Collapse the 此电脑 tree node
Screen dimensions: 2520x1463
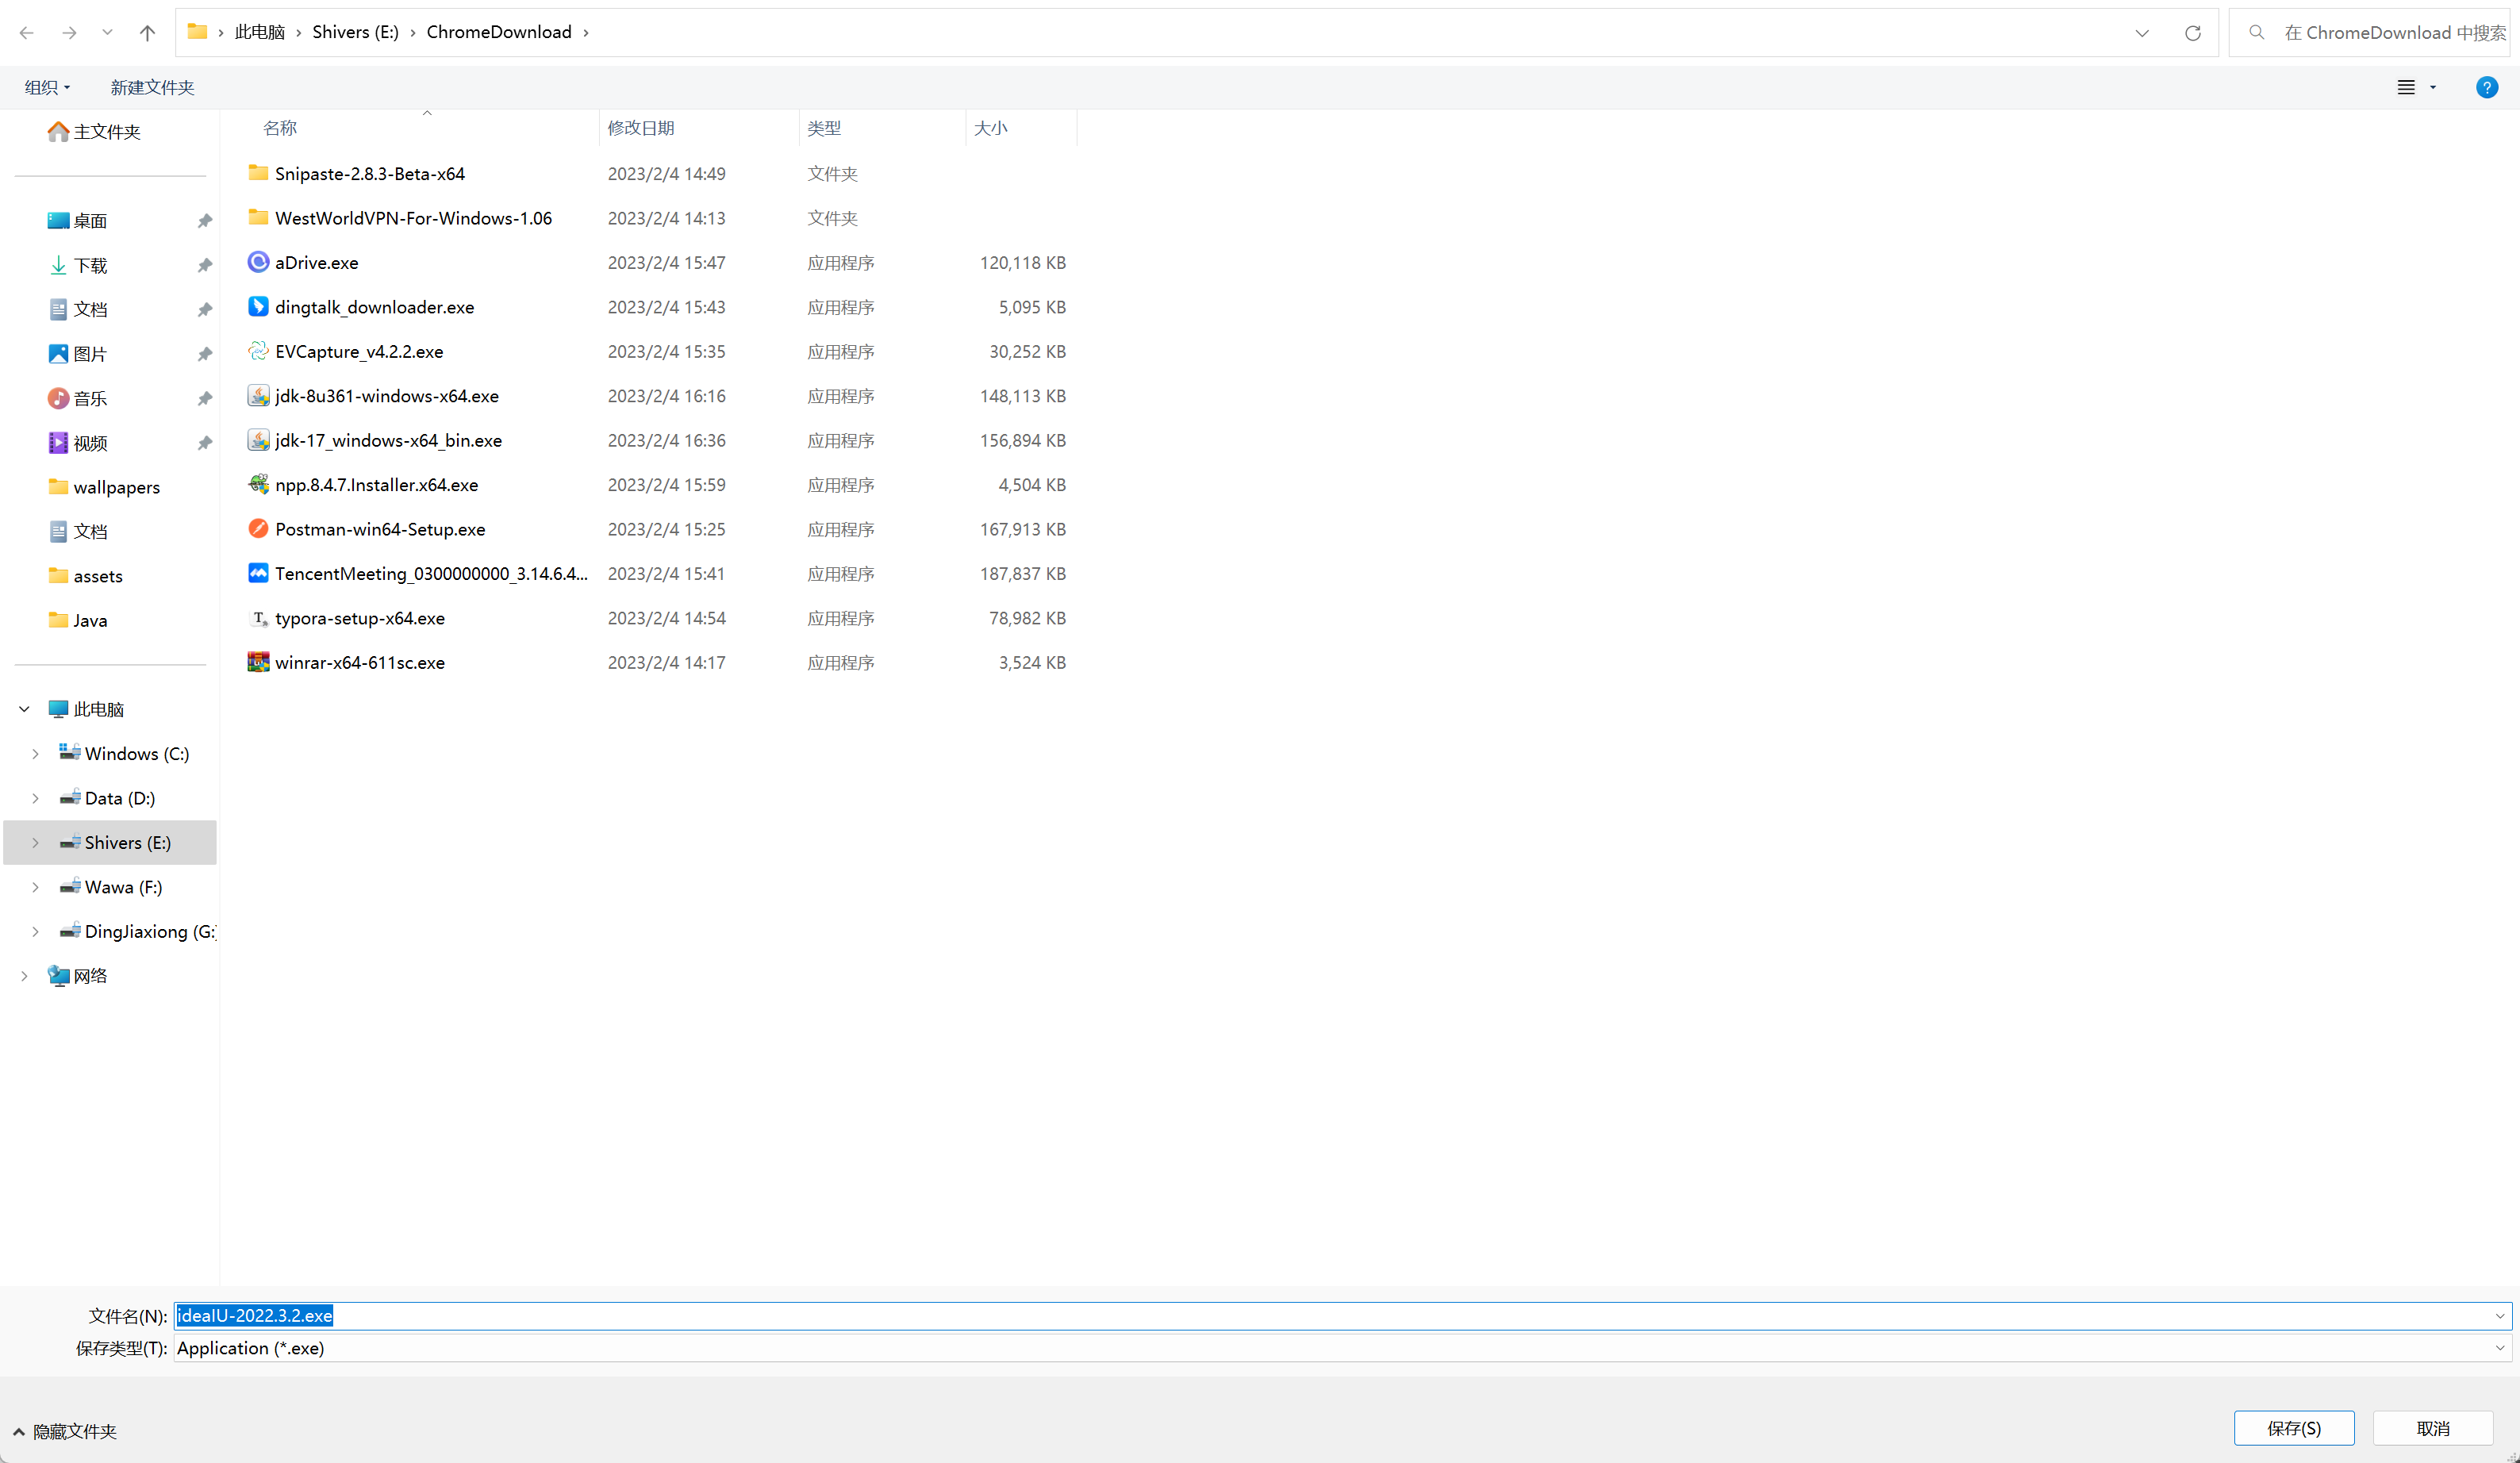tap(24, 709)
